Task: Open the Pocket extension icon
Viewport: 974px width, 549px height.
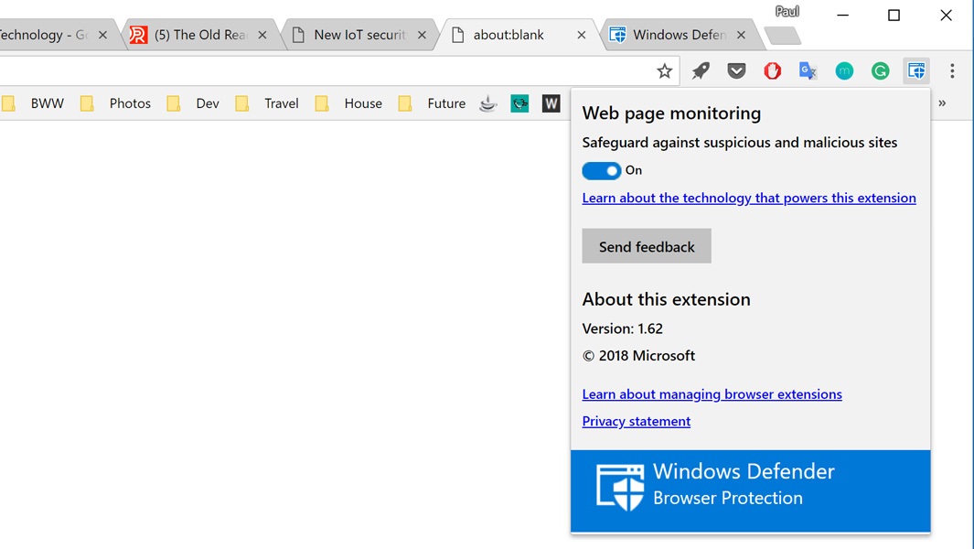Action: [736, 70]
